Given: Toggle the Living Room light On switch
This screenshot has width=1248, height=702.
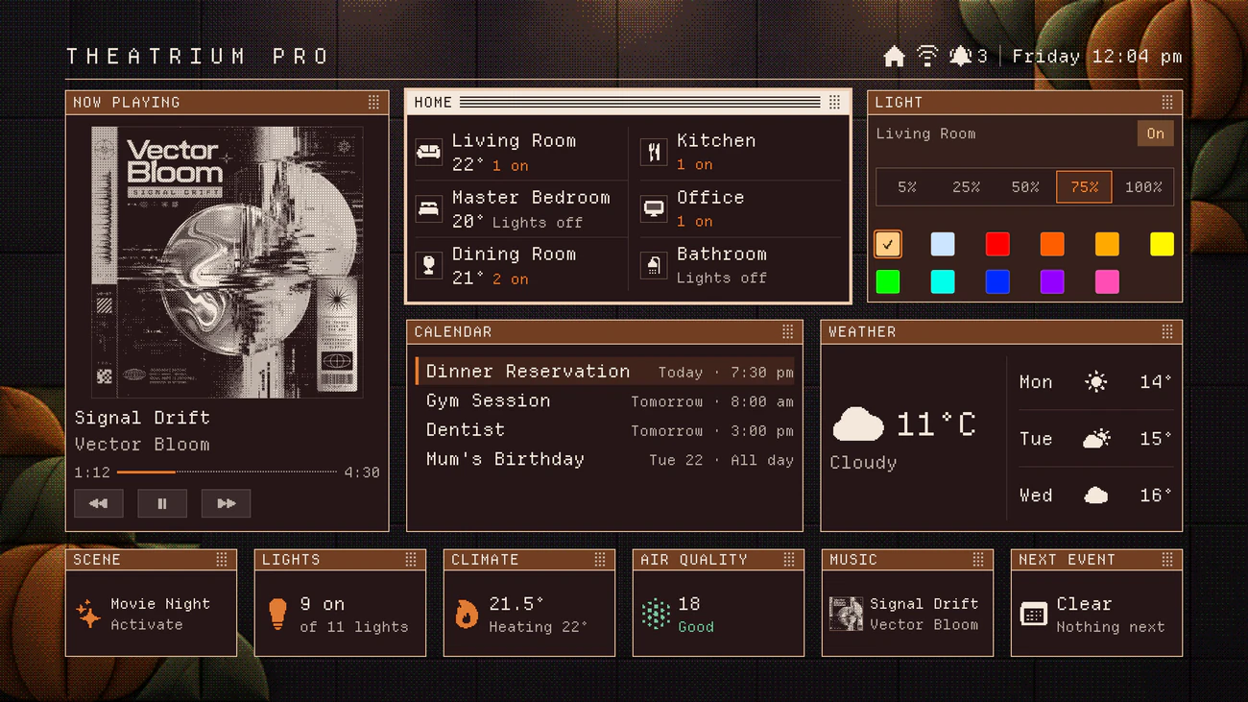Looking at the screenshot, I should (1155, 133).
